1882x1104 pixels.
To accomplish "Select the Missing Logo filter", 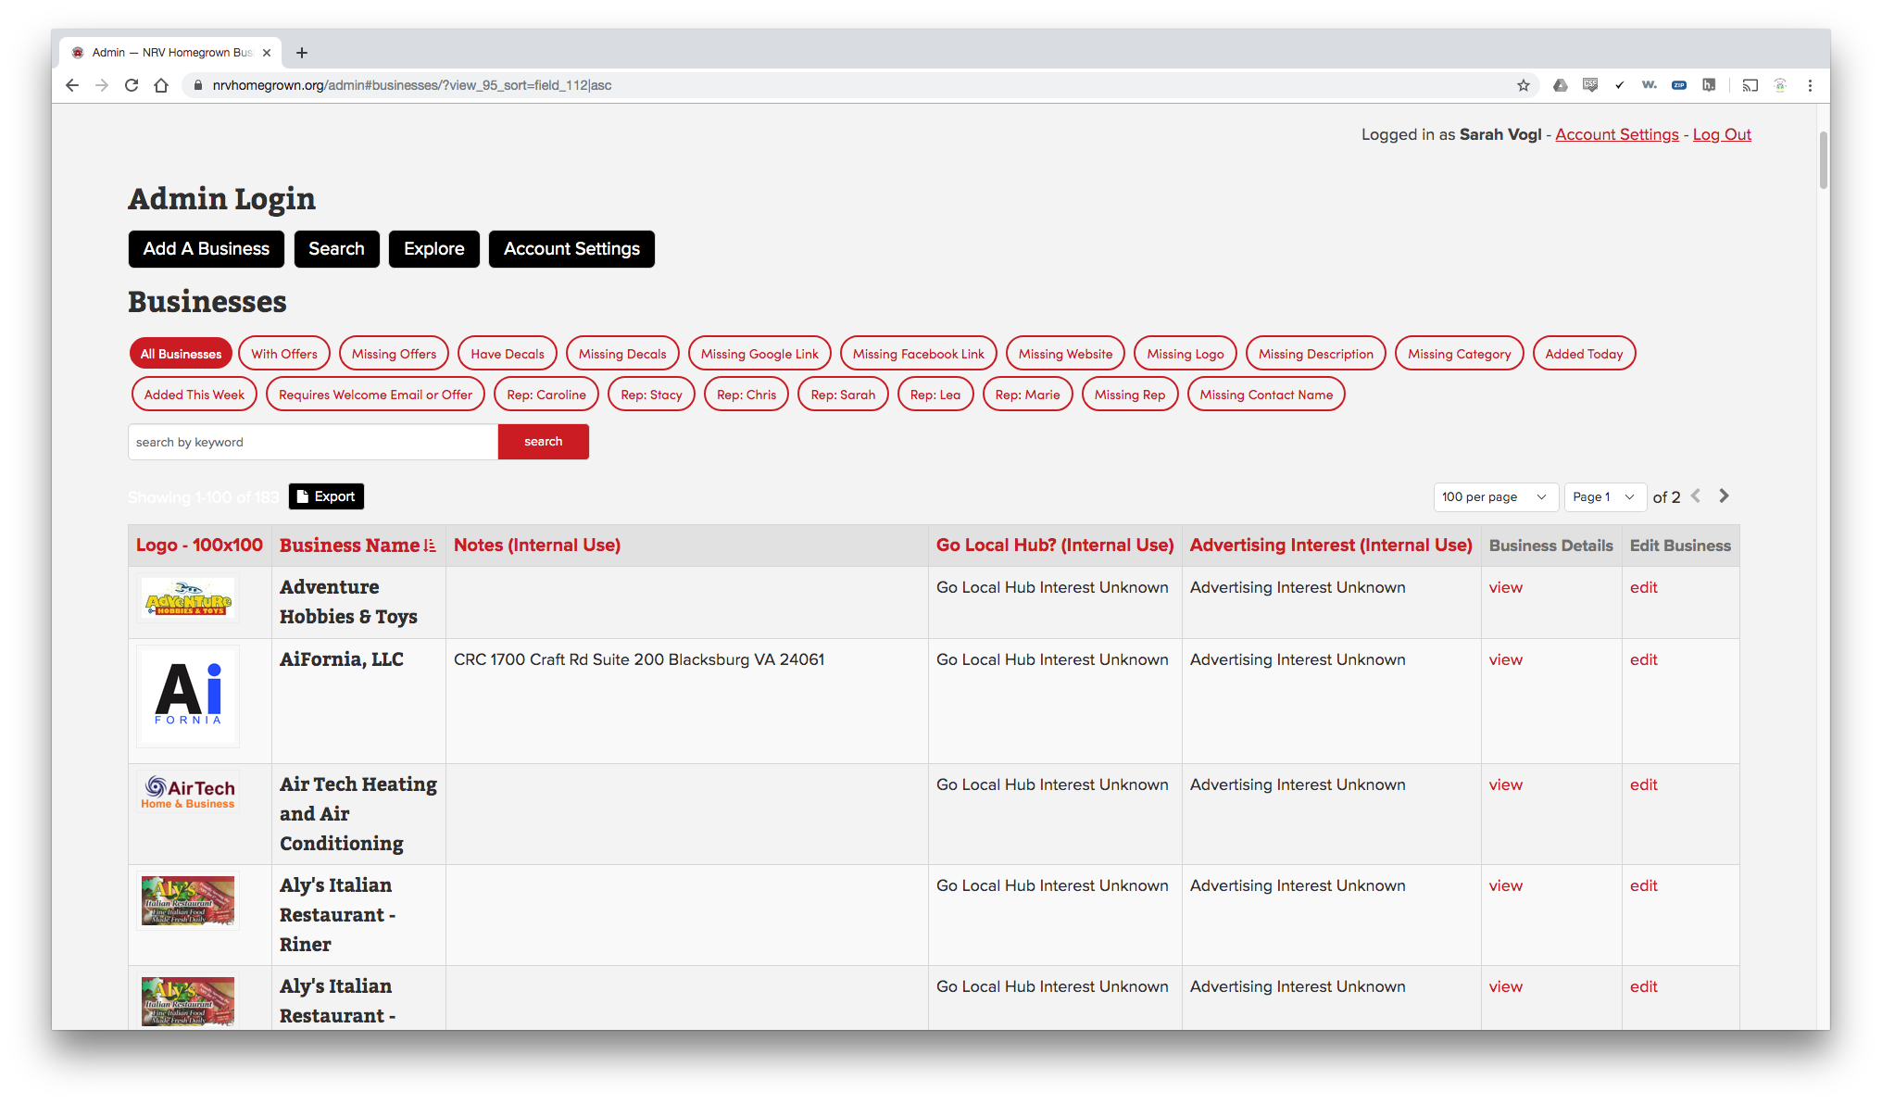I will click(x=1186, y=354).
